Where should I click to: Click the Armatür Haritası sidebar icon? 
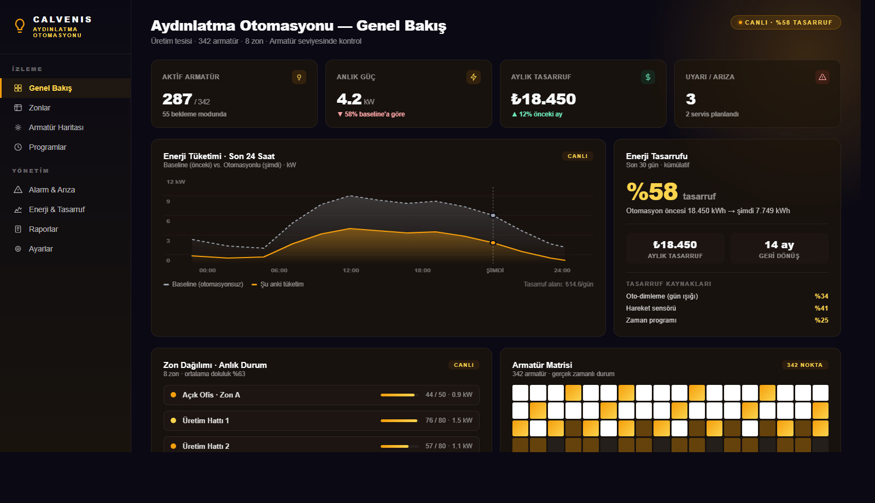[18, 127]
